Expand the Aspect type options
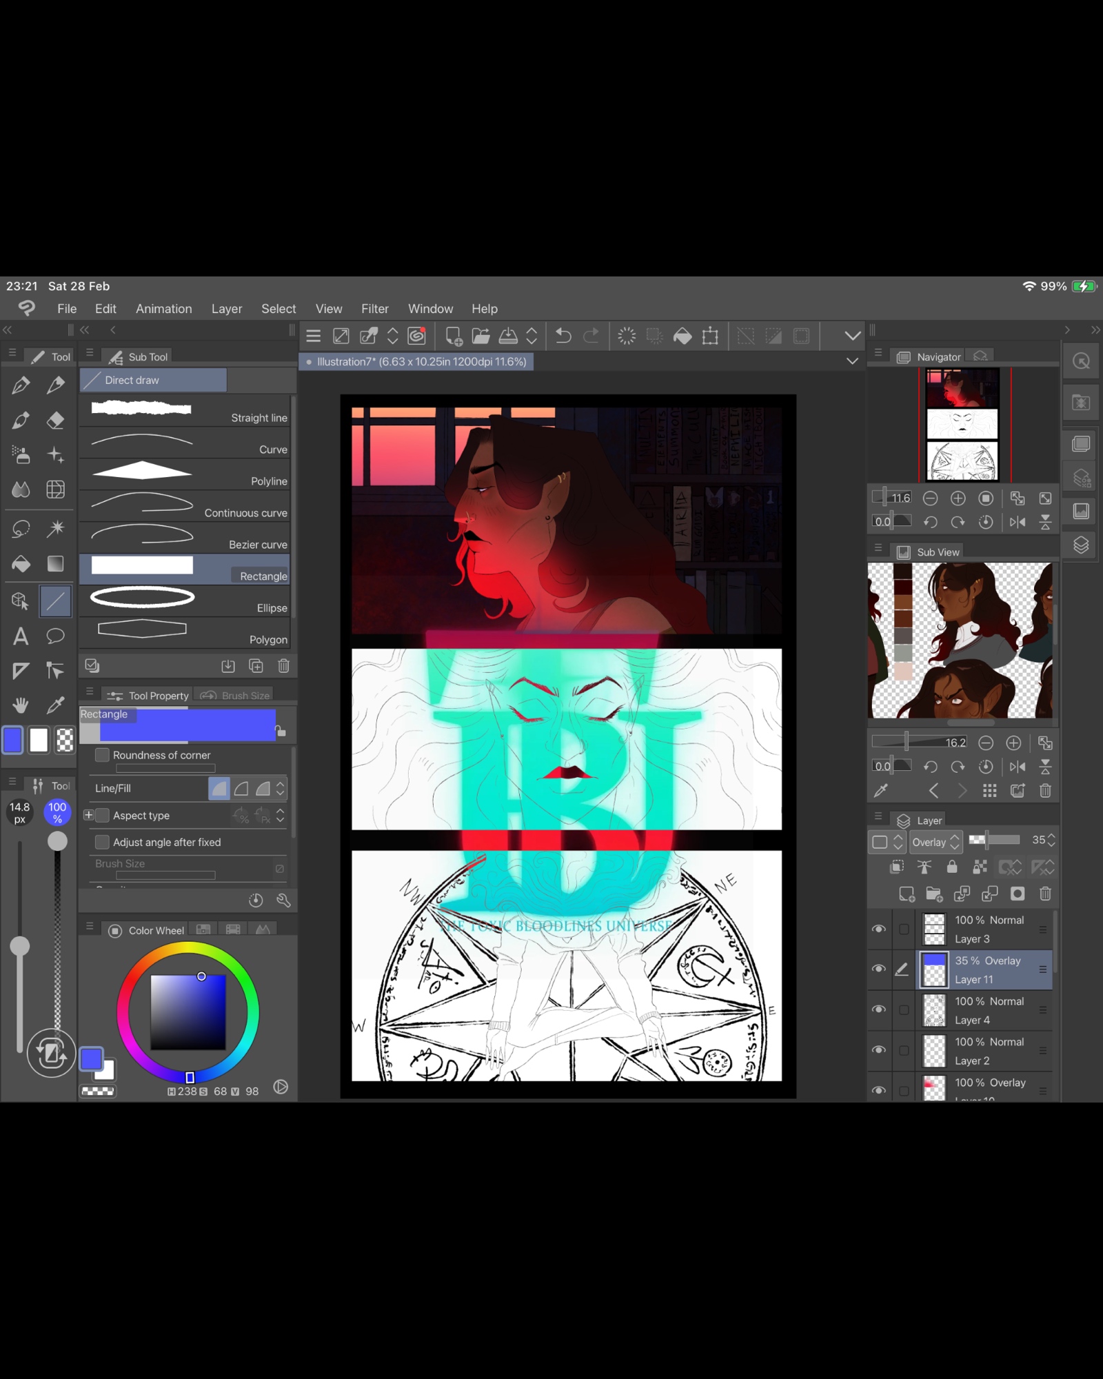 (x=88, y=815)
